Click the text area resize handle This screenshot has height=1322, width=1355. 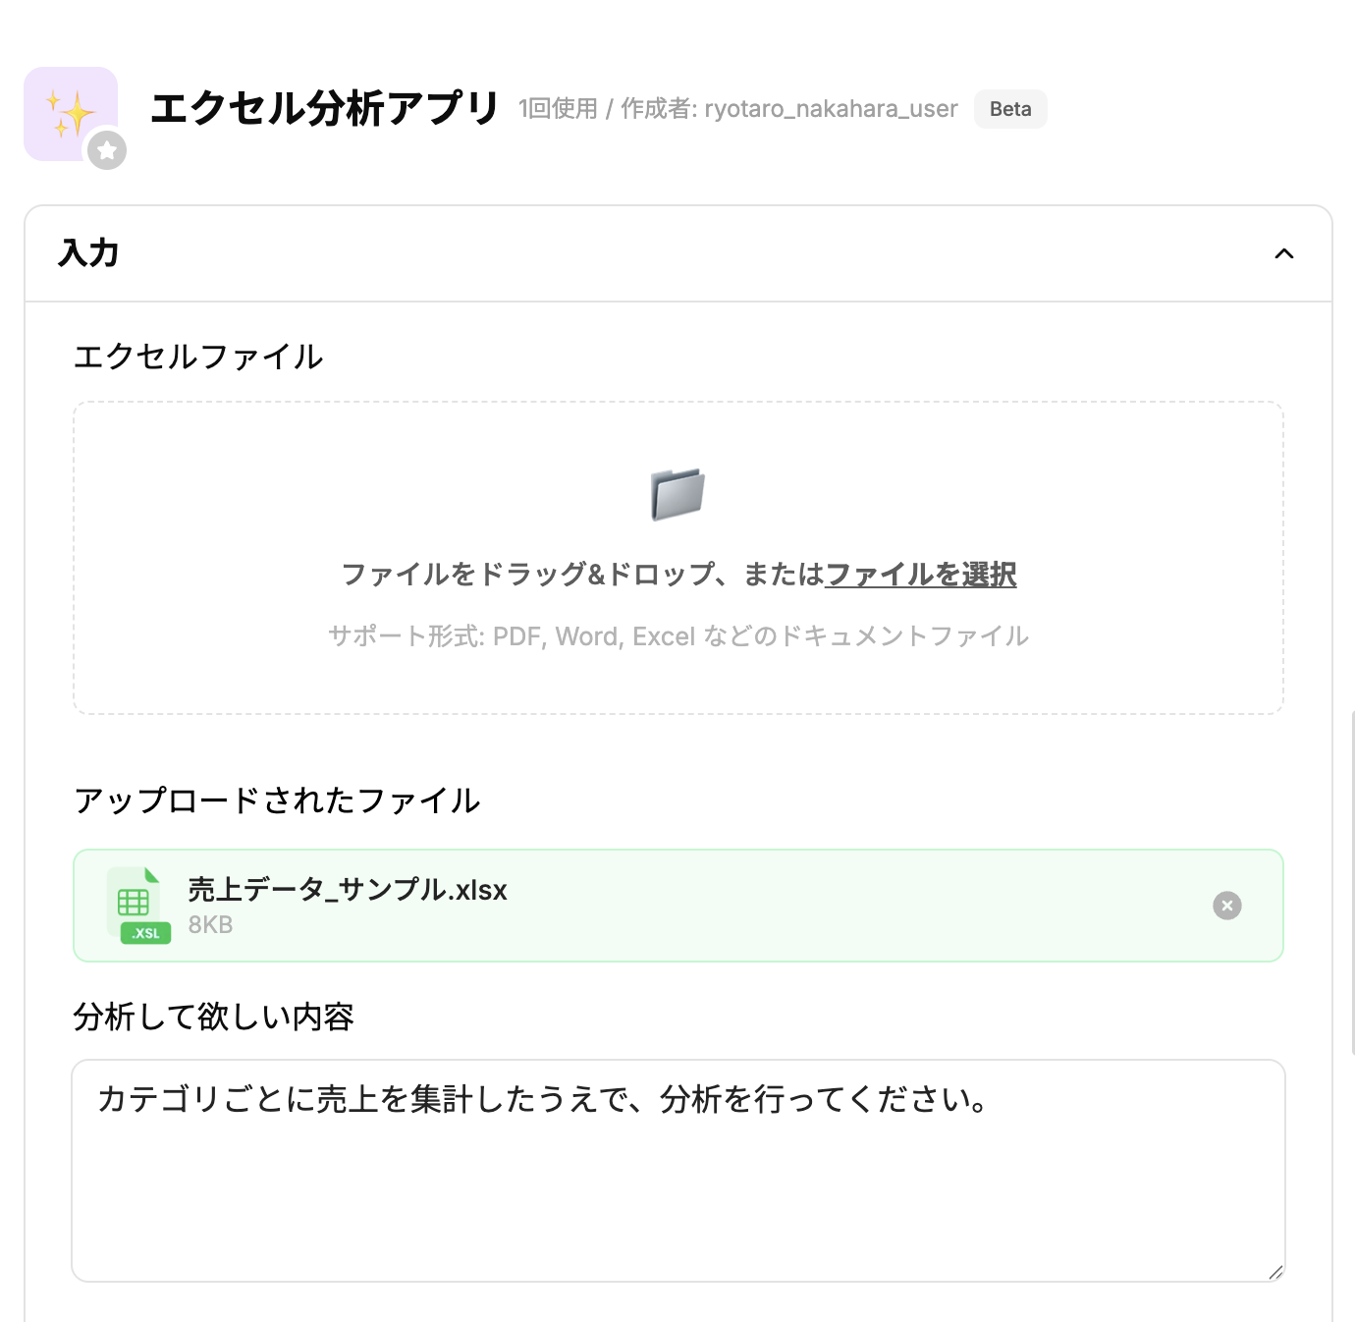[x=1275, y=1273]
